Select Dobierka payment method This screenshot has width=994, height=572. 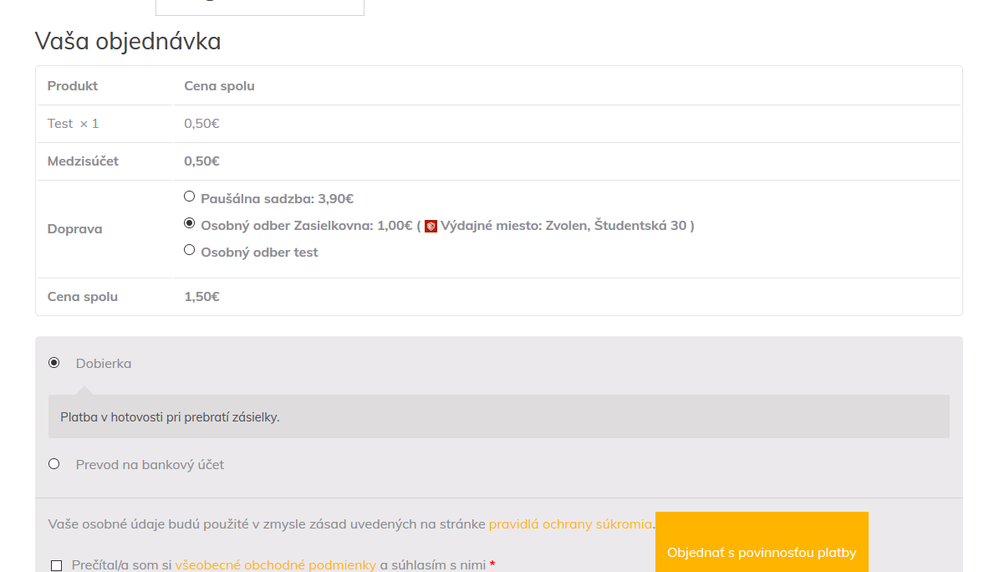pyautogui.click(x=54, y=363)
